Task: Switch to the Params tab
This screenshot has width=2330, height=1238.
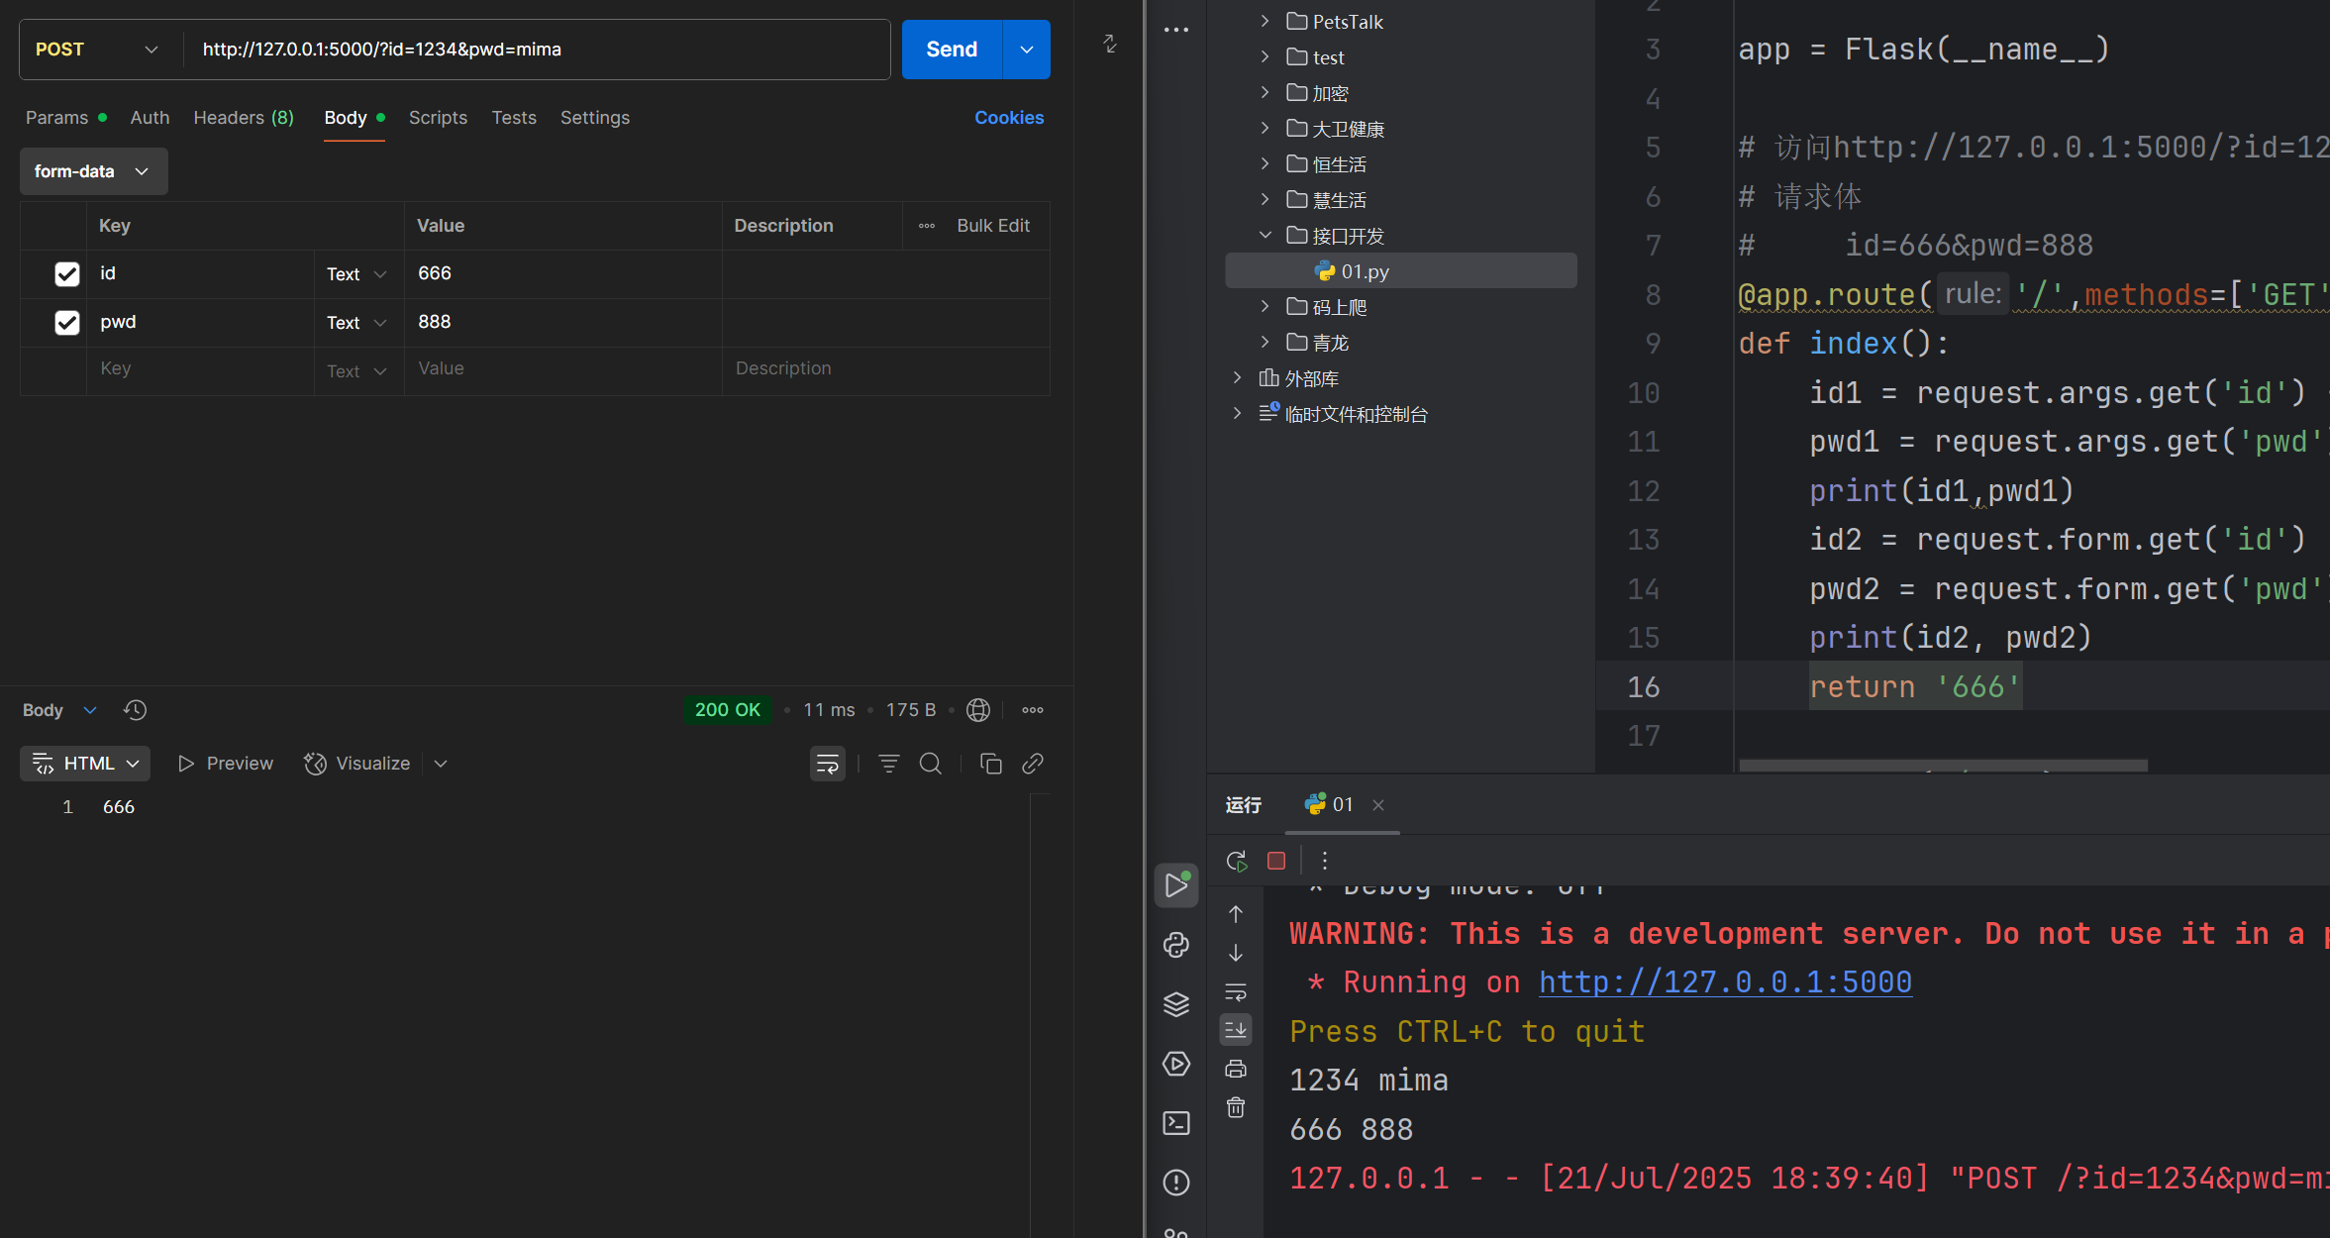Action: [66, 118]
